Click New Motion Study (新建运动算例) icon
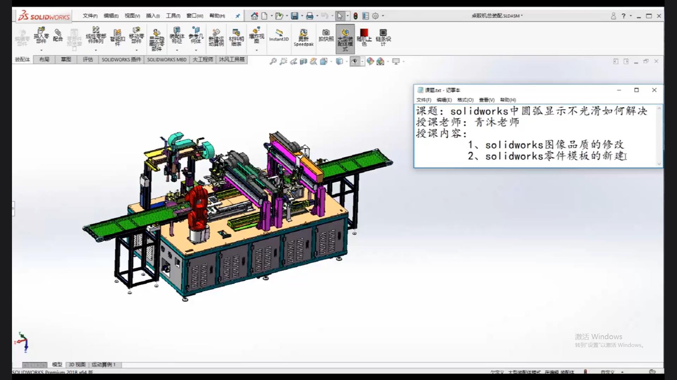 pos(216,37)
